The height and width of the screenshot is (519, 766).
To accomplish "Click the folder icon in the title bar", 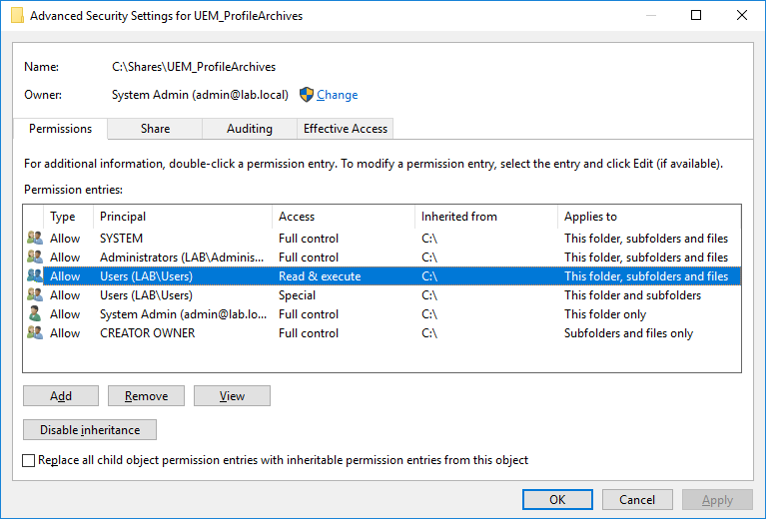I will click(17, 16).
